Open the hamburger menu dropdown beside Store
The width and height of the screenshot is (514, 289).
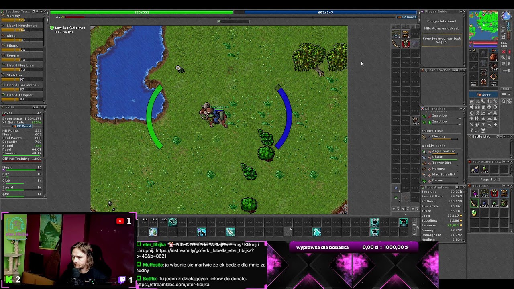coord(506,95)
